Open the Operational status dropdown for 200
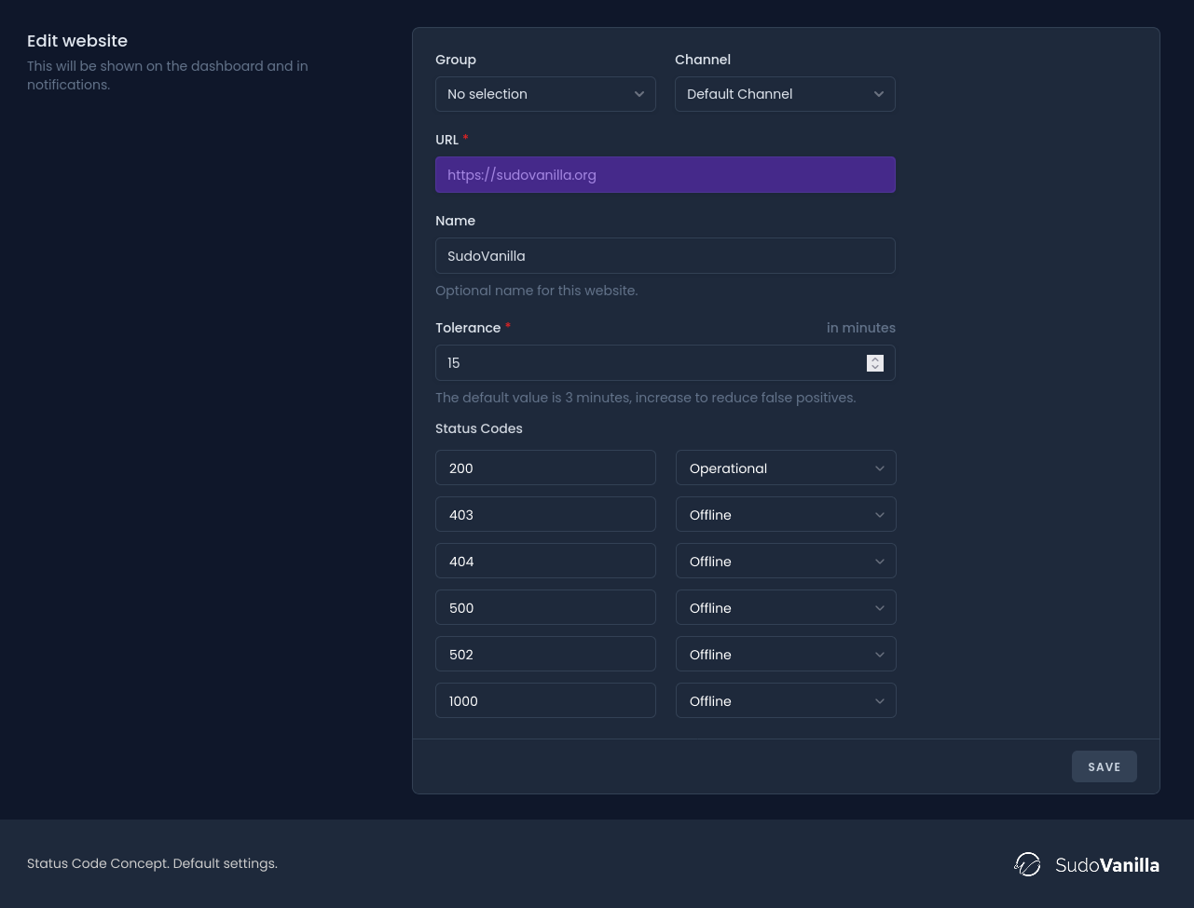 [x=786, y=468]
